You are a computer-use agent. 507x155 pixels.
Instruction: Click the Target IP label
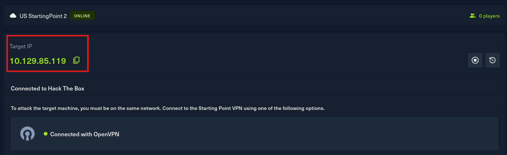(21, 46)
